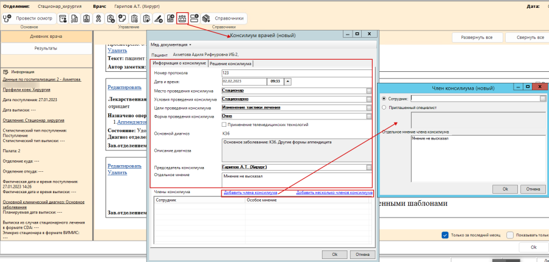
Task: Open the clipboard checklist toolbar icon
Action: pyautogui.click(x=134, y=18)
